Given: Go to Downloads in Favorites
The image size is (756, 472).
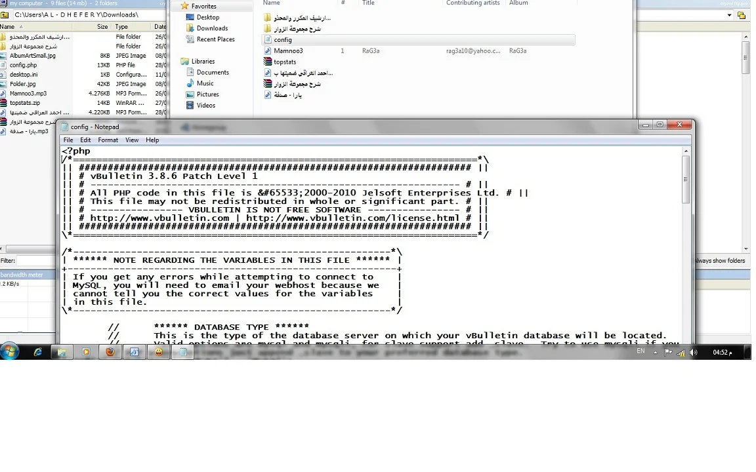Looking at the screenshot, I should (x=212, y=28).
